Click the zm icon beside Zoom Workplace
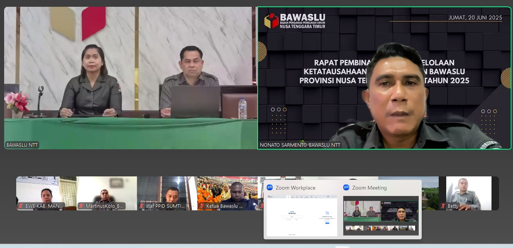 [270, 188]
